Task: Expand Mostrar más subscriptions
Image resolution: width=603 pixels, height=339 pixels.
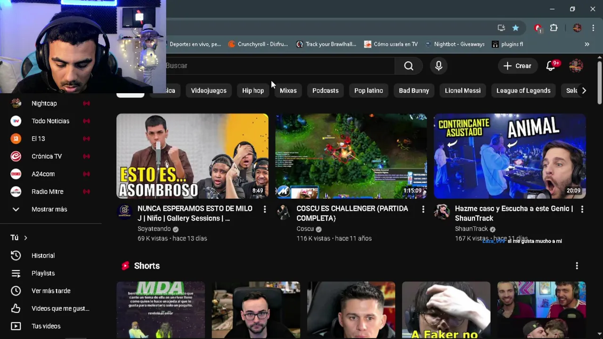Action: pyautogui.click(x=51, y=209)
